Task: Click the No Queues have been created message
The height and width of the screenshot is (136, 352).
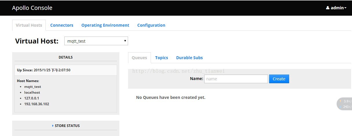Action: pyautogui.click(x=171, y=97)
